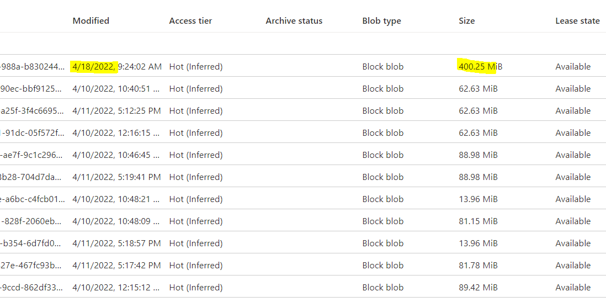Select the highlighted 4/18/2022 modified date
606x302 pixels.
(93, 66)
